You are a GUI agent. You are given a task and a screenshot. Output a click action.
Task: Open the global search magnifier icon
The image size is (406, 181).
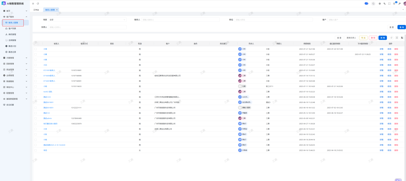point(373,4)
